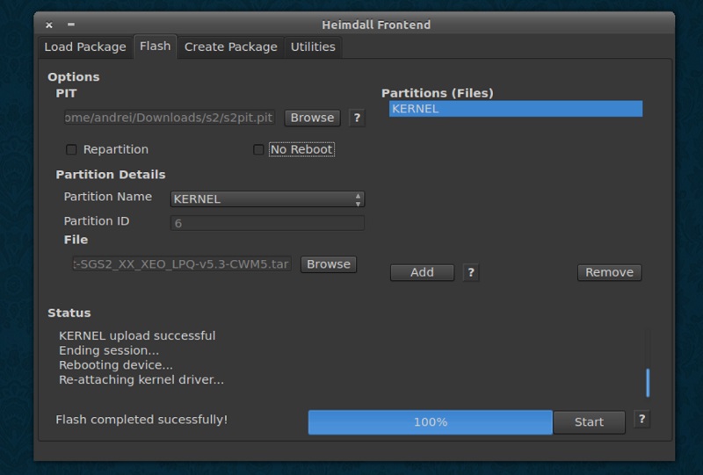Click the help button next to Start
Viewport: 703px width, 475px height.
tap(641, 420)
